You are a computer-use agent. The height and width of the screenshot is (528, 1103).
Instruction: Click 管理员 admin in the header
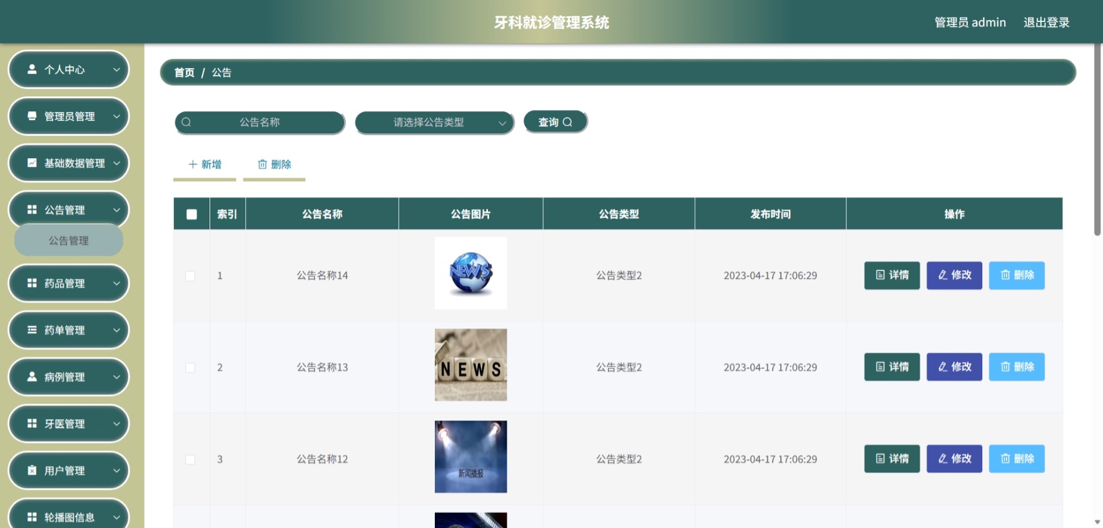pyautogui.click(x=970, y=23)
